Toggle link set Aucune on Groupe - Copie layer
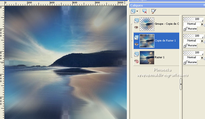205x119 pixels. click(x=190, y=29)
